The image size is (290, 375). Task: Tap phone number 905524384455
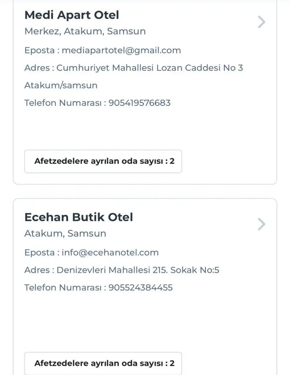click(141, 287)
